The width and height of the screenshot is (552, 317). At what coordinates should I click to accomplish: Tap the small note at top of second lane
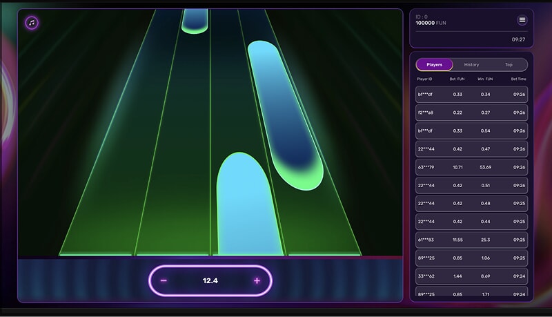tap(195, 21)
